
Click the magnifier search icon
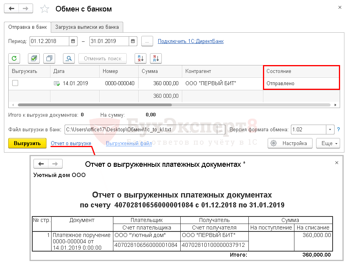[69, 58]
